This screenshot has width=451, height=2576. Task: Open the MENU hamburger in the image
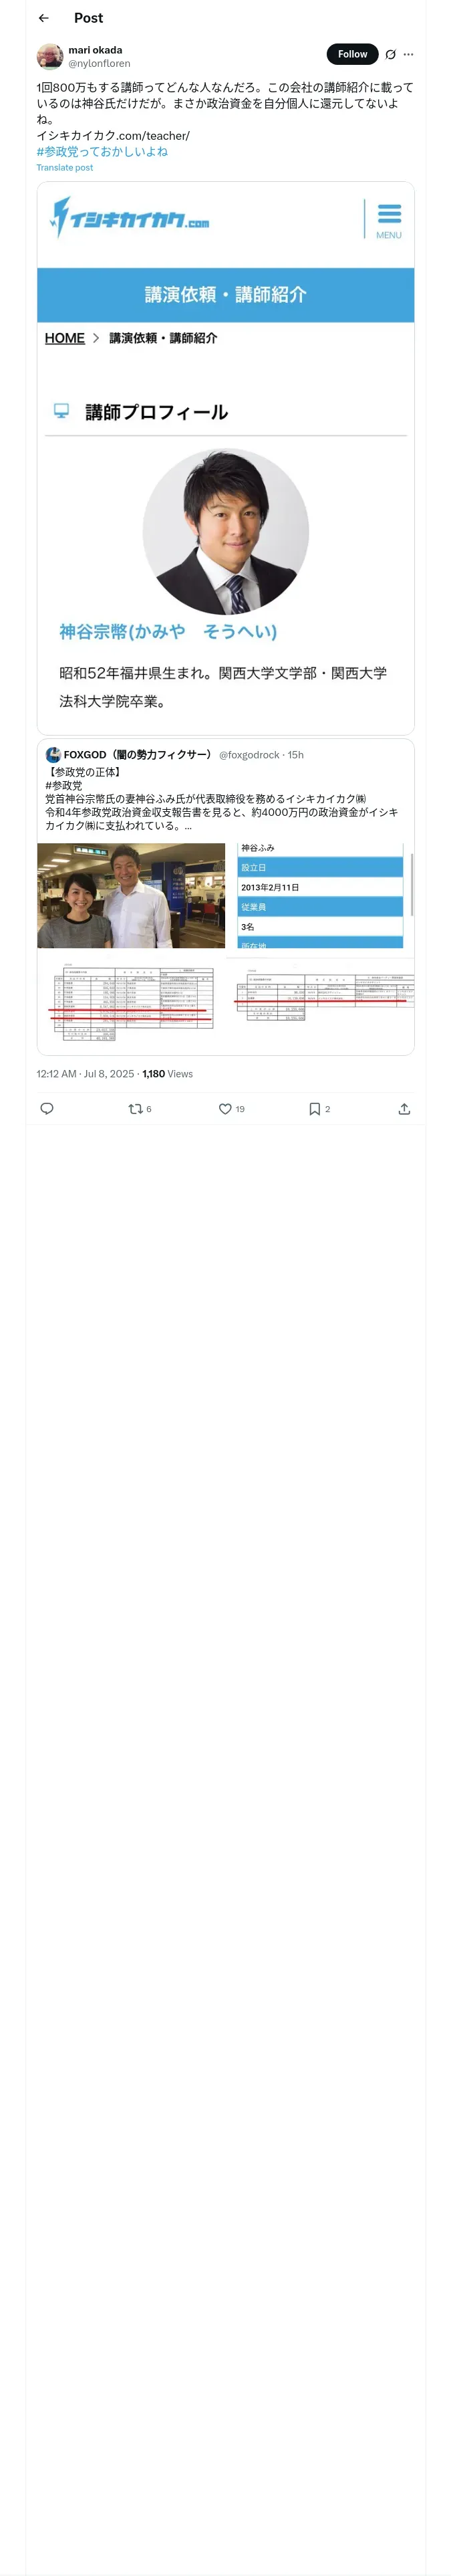(x=388, y=220)
